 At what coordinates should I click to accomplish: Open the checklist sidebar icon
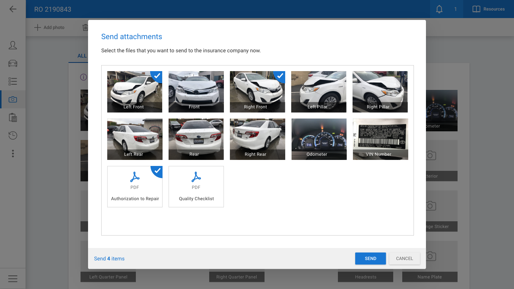pos(13,81)
